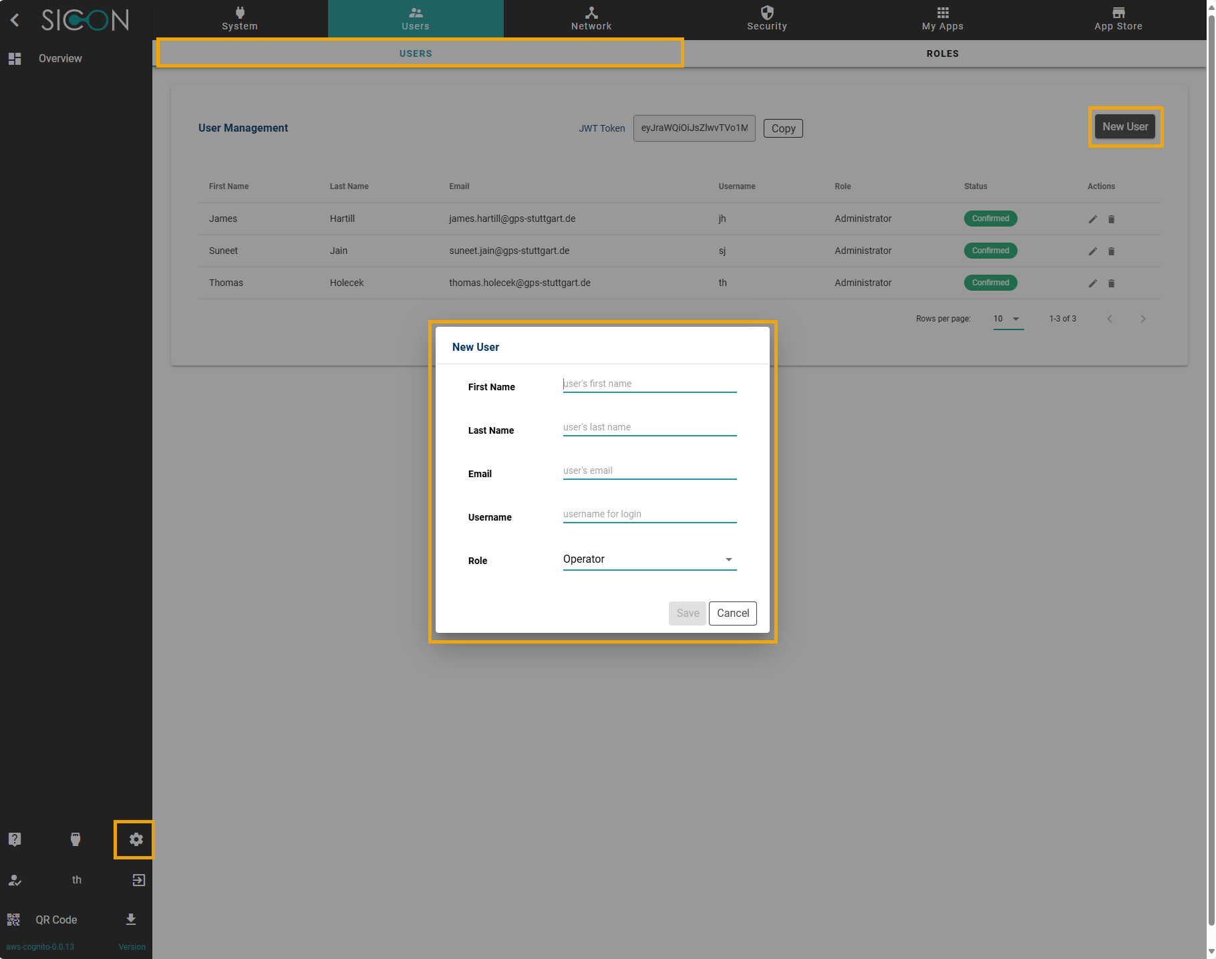
Task: Open the App Store section
Action: point(1118,19)
